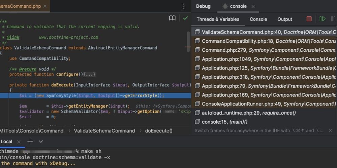Switch to Threads & Variables tab

tap(218, 19)
